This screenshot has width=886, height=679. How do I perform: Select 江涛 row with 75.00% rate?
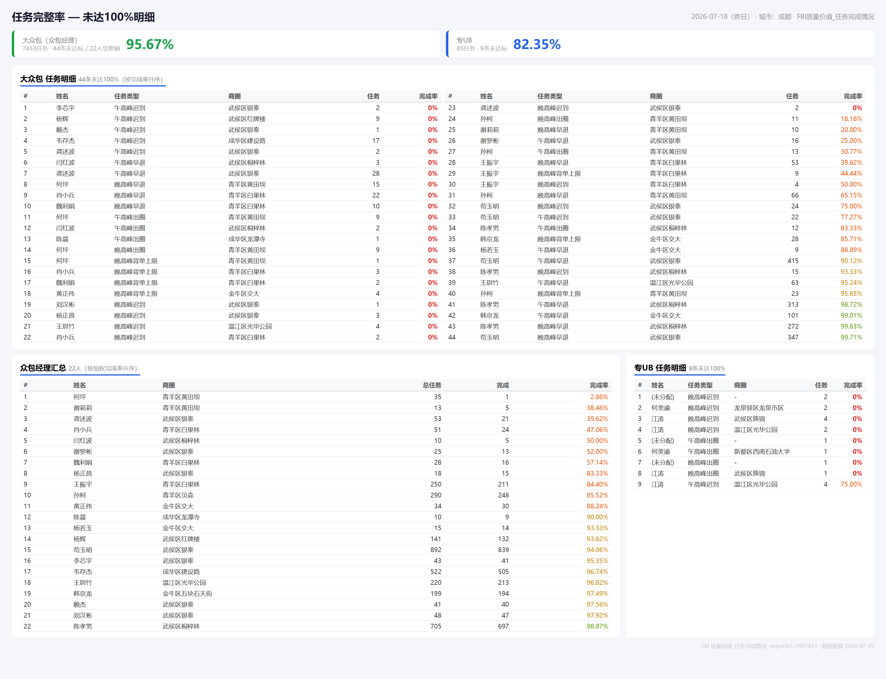click(x=750, y=484)
